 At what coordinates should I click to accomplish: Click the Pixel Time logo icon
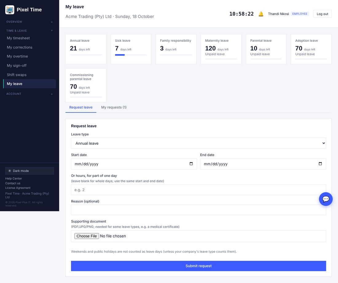point(10,10)
